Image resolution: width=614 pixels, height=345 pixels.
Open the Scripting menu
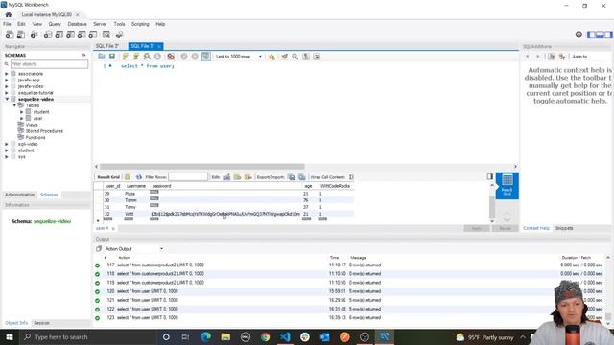(x=140, y=24)
